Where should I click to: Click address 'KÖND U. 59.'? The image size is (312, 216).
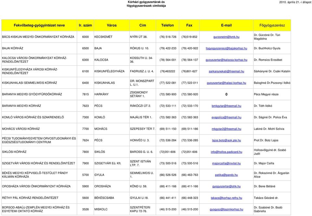point(138,186)
